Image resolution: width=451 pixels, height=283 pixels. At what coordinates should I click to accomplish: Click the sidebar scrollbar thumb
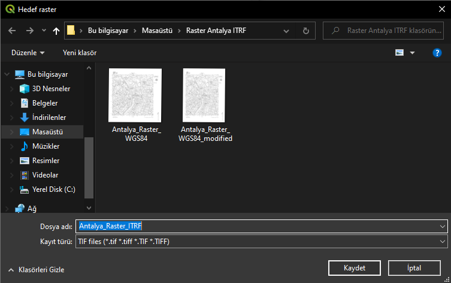click(89, 168)
